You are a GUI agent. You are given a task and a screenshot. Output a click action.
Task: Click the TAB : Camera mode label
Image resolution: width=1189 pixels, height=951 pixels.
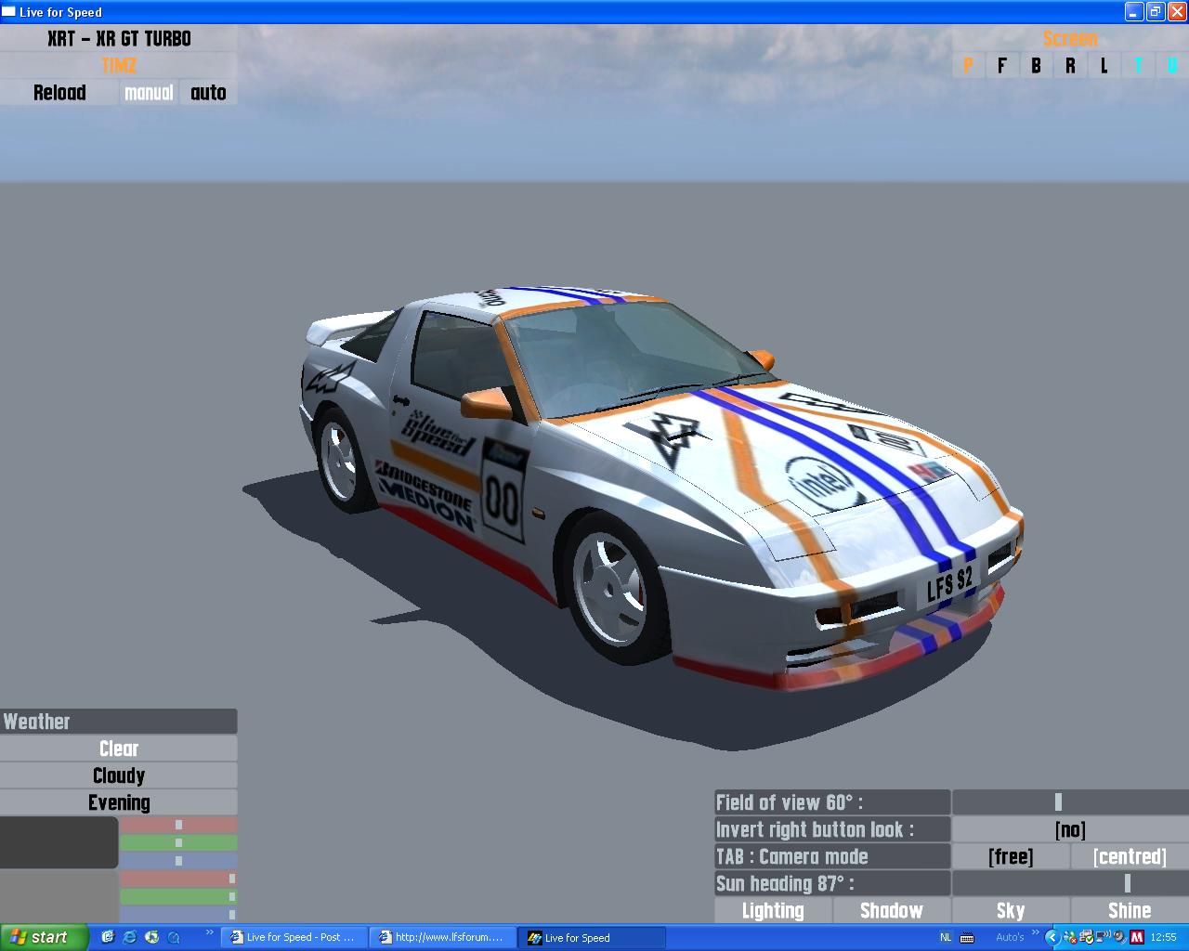[x=832, y=856]
